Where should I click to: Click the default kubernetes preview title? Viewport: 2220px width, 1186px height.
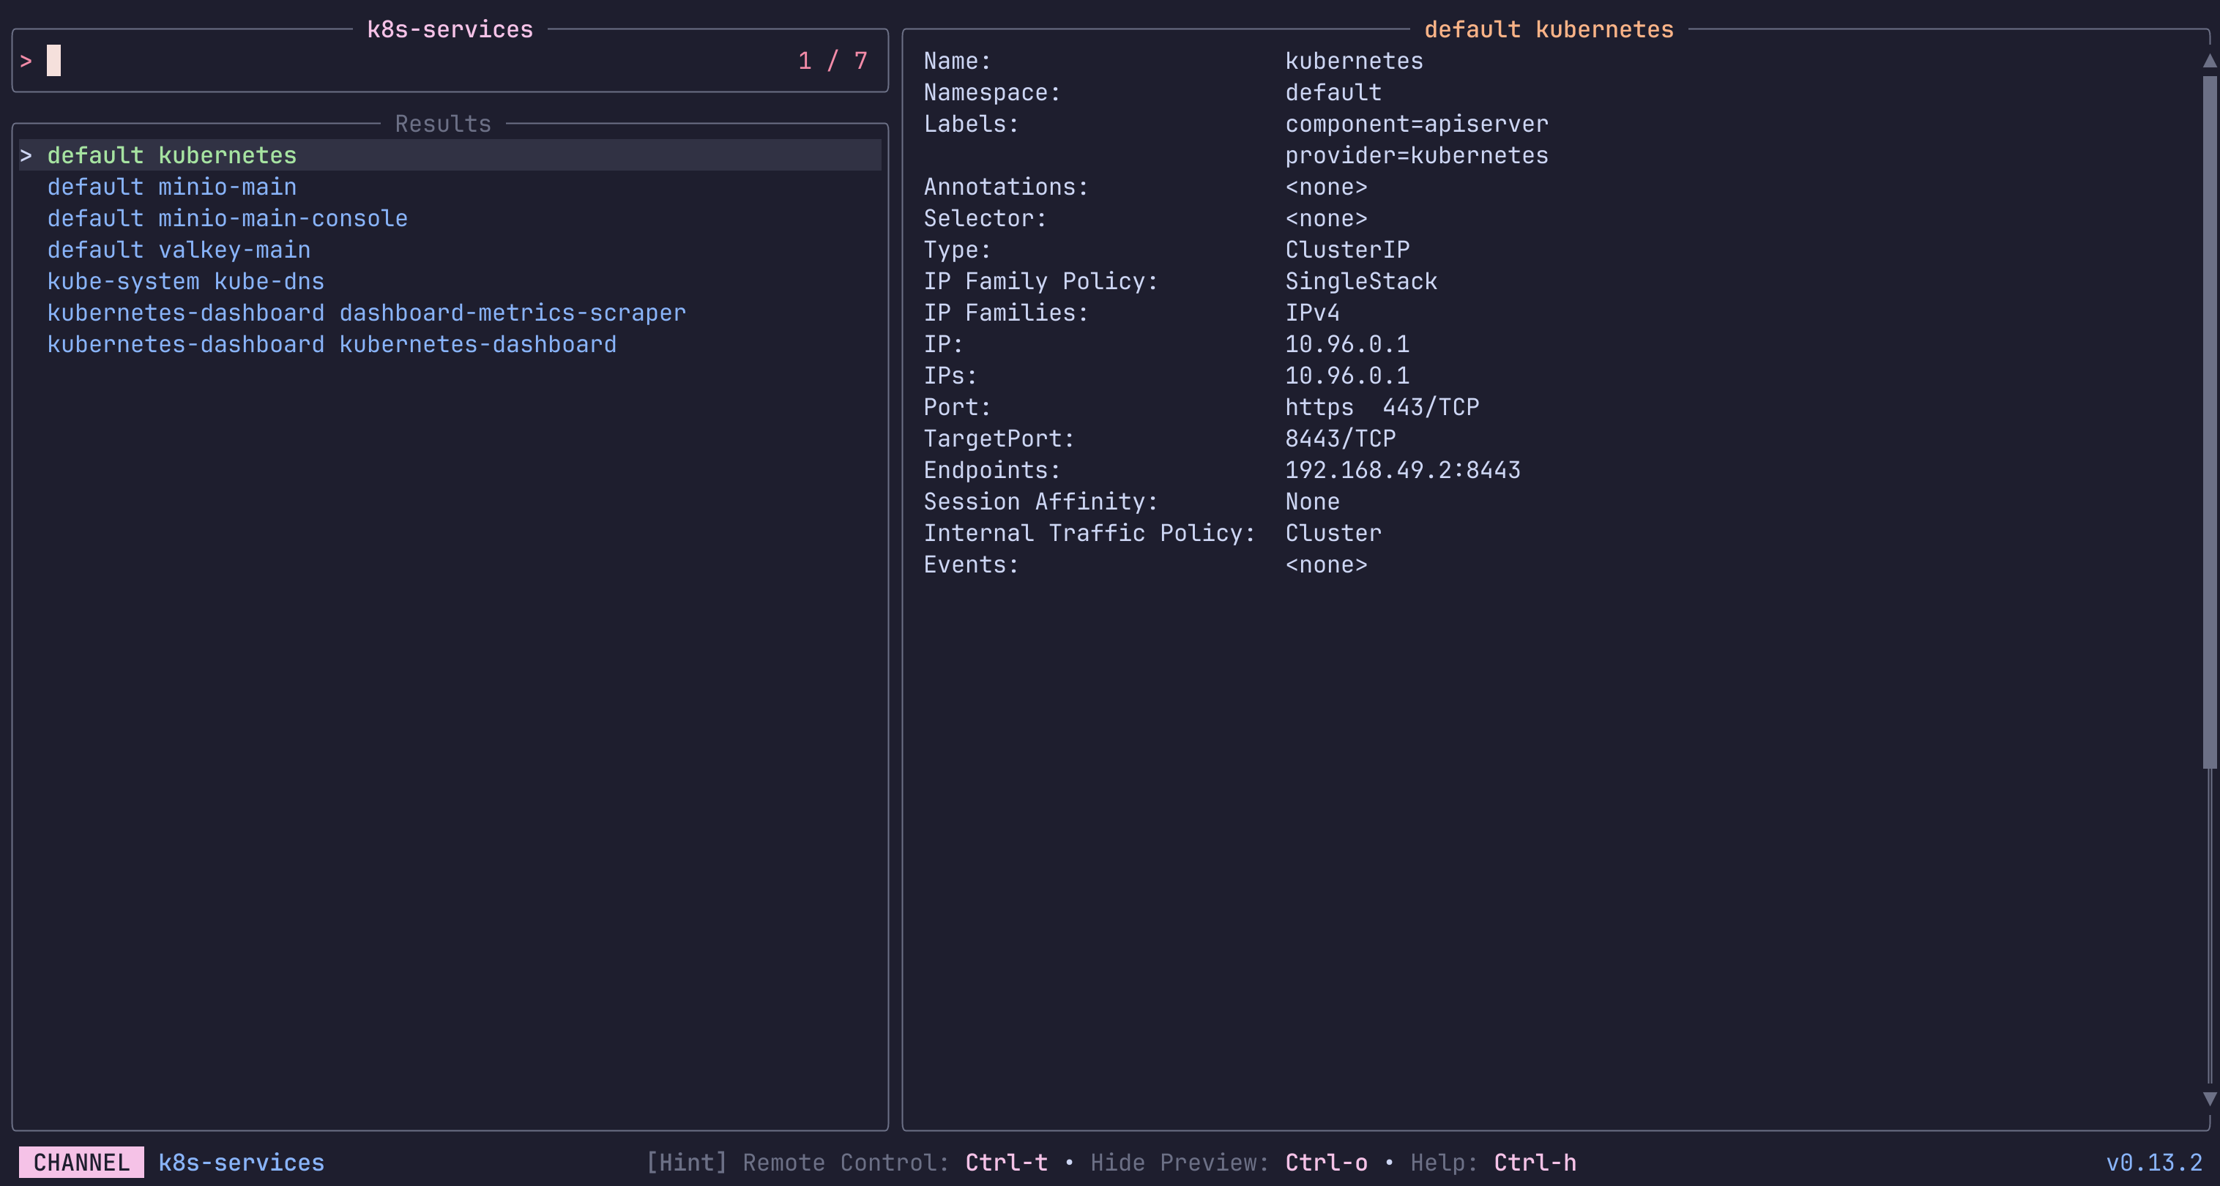click(1549, 29)
